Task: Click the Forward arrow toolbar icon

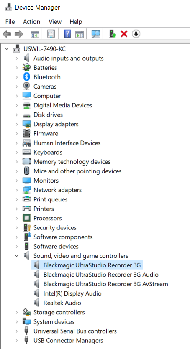Action: (19, 34)
